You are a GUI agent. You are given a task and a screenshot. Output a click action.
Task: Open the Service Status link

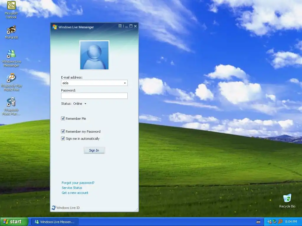click(x=72, y=188)
